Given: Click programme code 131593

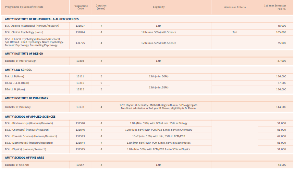Looking at the screenshot, I should 80,137.
